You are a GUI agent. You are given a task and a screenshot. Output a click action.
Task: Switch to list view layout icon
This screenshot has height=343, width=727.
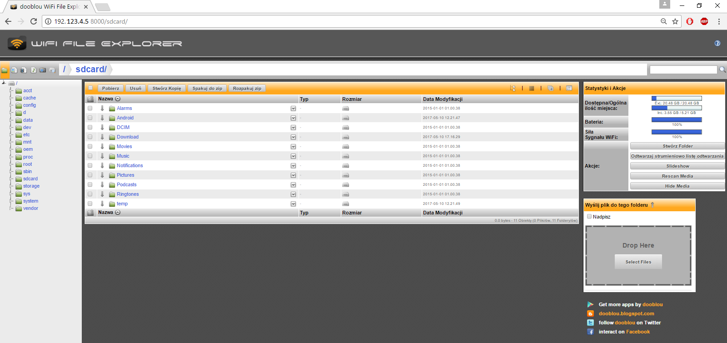click(532, 89)
